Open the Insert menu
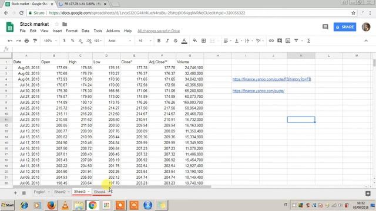This screenshot has width=376, height=211. [57, 31]
